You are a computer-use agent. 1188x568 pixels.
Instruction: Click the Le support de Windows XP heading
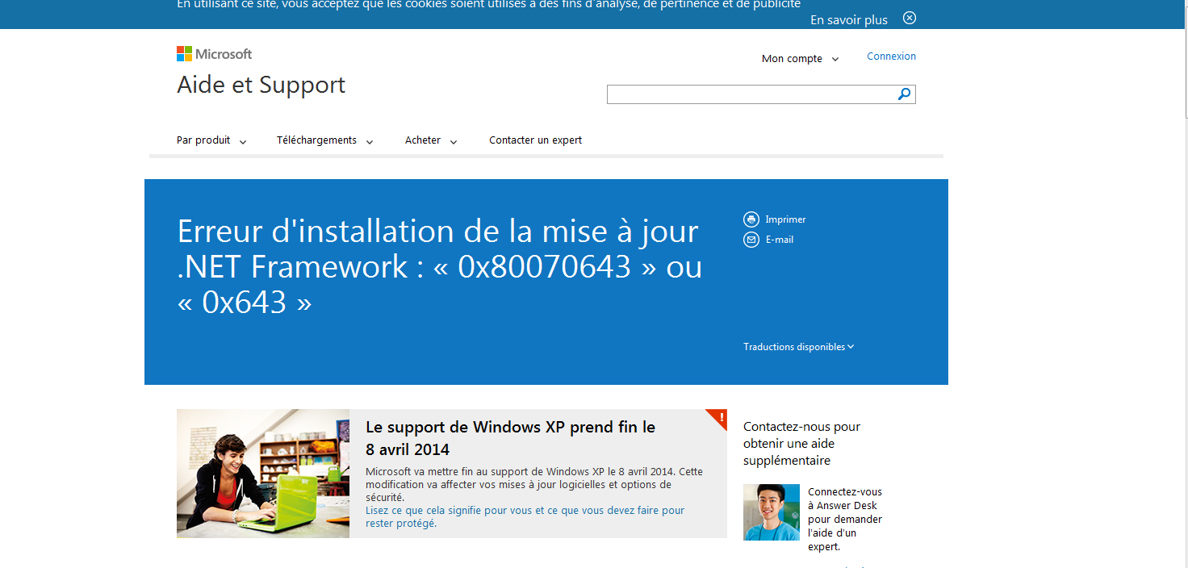tap(510, 438)
